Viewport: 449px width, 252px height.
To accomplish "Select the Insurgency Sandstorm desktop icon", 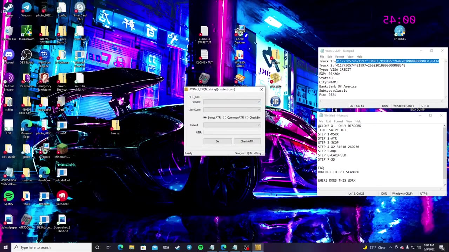I will (x=44, y=82).
